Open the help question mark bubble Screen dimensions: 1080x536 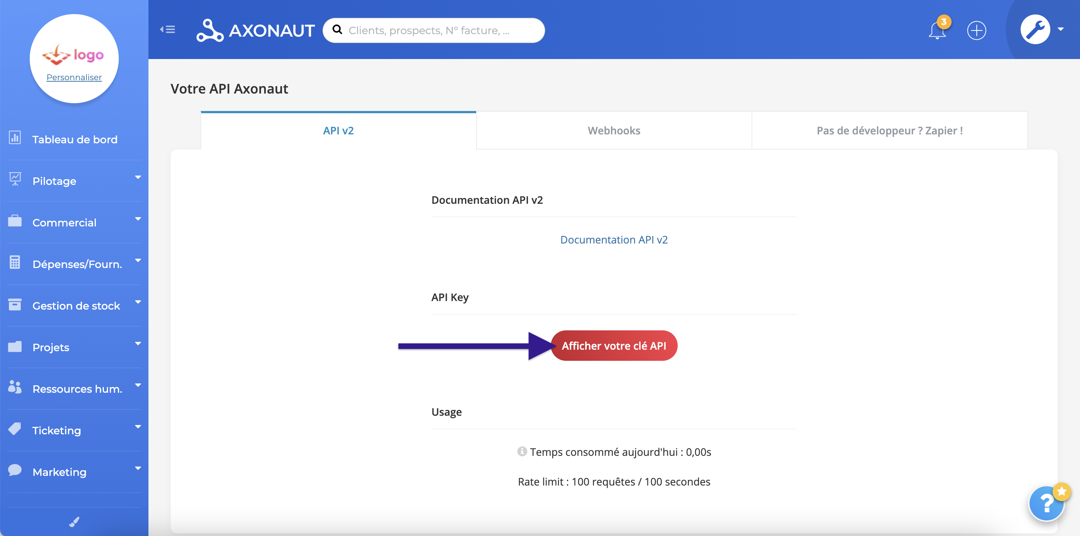[1046, 503]
